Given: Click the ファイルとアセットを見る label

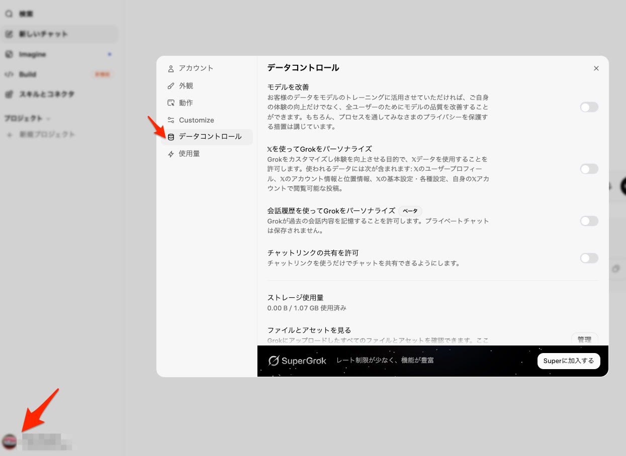Looking at the screenshot, I should click(x=309, y=330).
